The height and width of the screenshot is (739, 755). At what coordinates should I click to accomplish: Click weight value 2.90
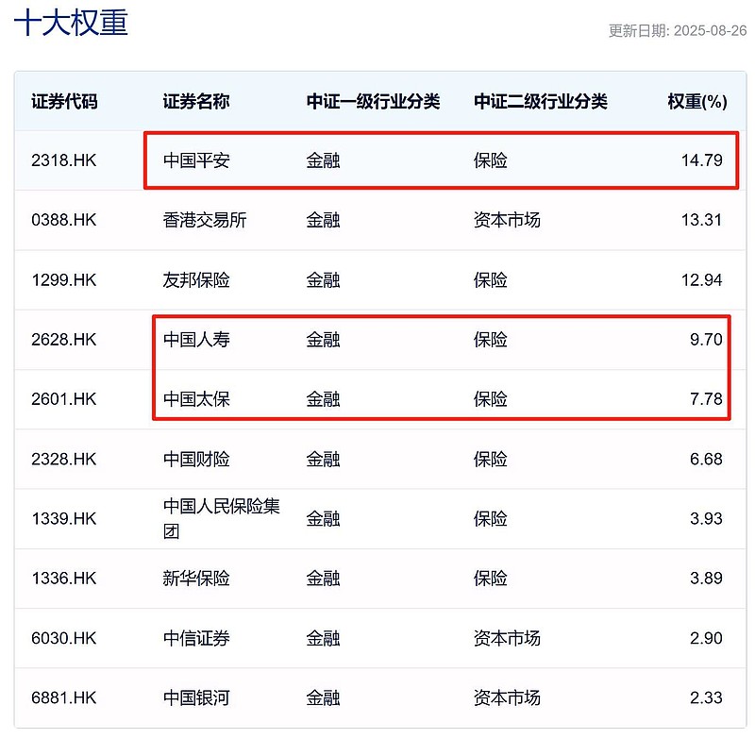pos(706,638)
